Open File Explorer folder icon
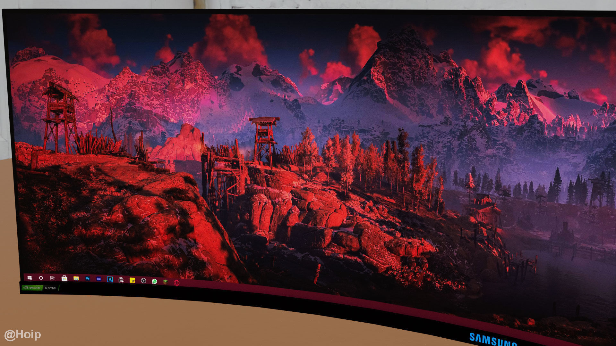The height and width of the screenshot is (346, 616). [76, 278]
